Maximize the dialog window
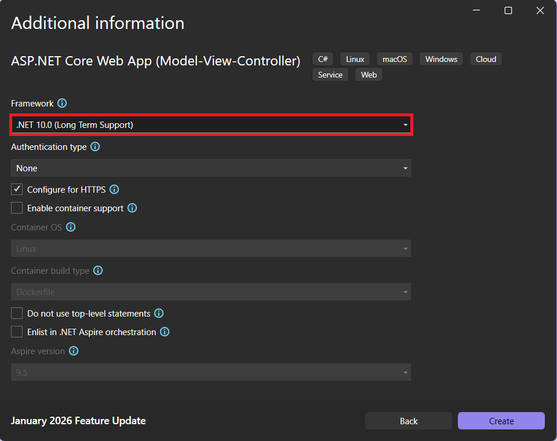The width and height of the screenshot is (557, 441). (508, 10)
